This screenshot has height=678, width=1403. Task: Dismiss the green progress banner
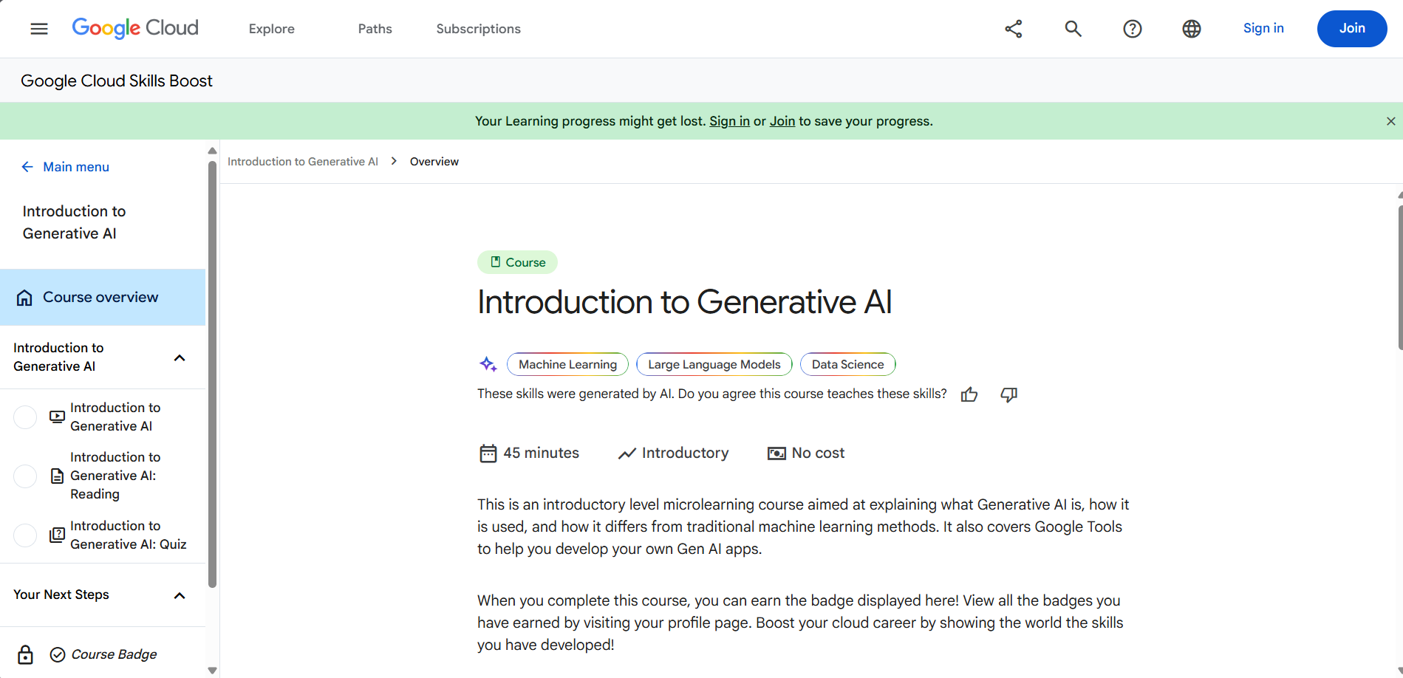(1390, 121)
